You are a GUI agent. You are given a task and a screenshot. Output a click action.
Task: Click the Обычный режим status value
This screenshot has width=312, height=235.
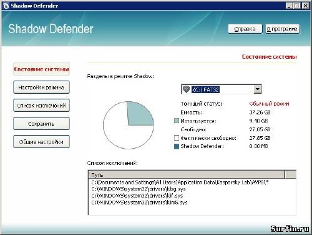point(269,104)
